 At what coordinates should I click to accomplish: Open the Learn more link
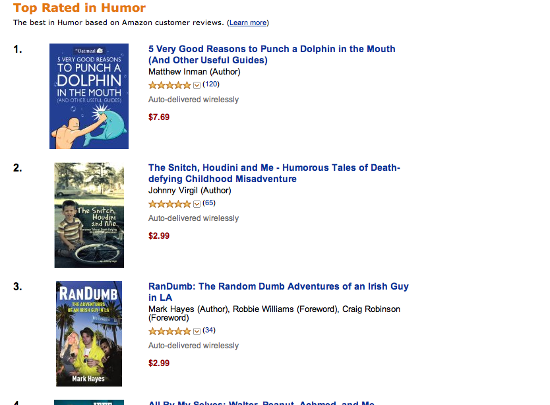pos(248,23)
